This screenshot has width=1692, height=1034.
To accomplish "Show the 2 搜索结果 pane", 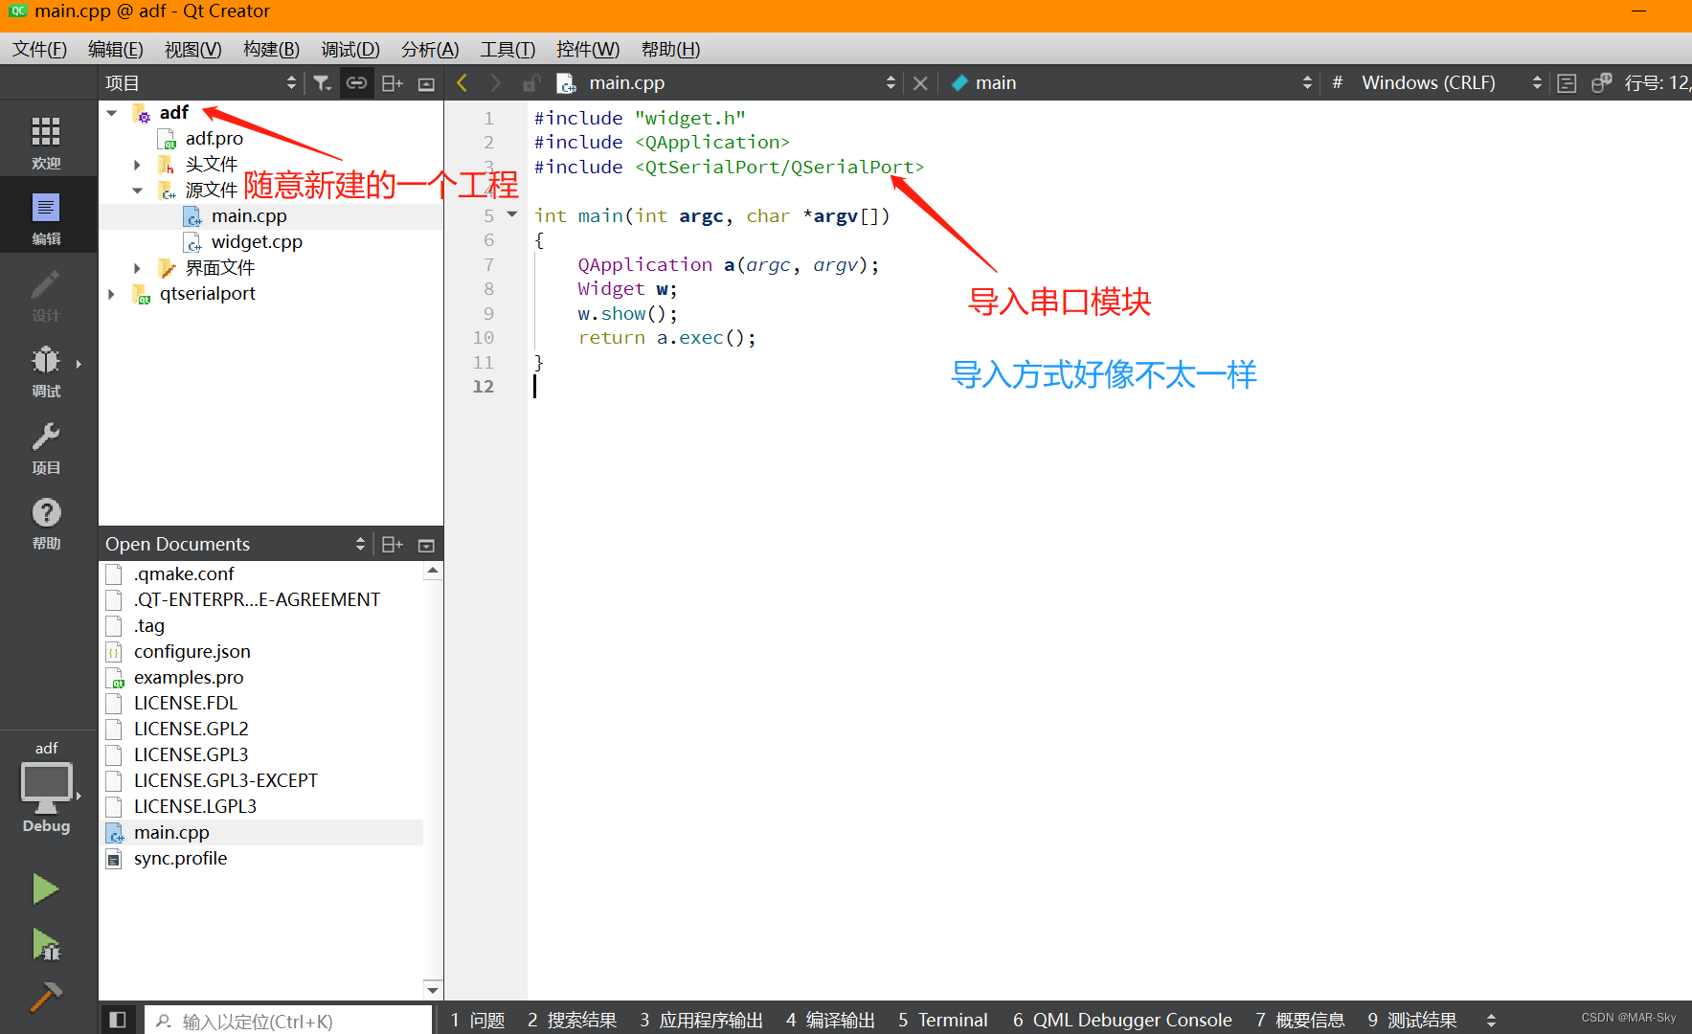I will click(572, 1021).
